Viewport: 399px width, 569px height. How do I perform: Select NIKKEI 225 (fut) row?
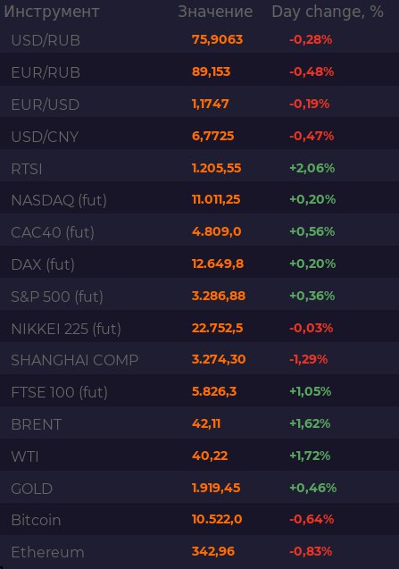[x=200, y=328]
